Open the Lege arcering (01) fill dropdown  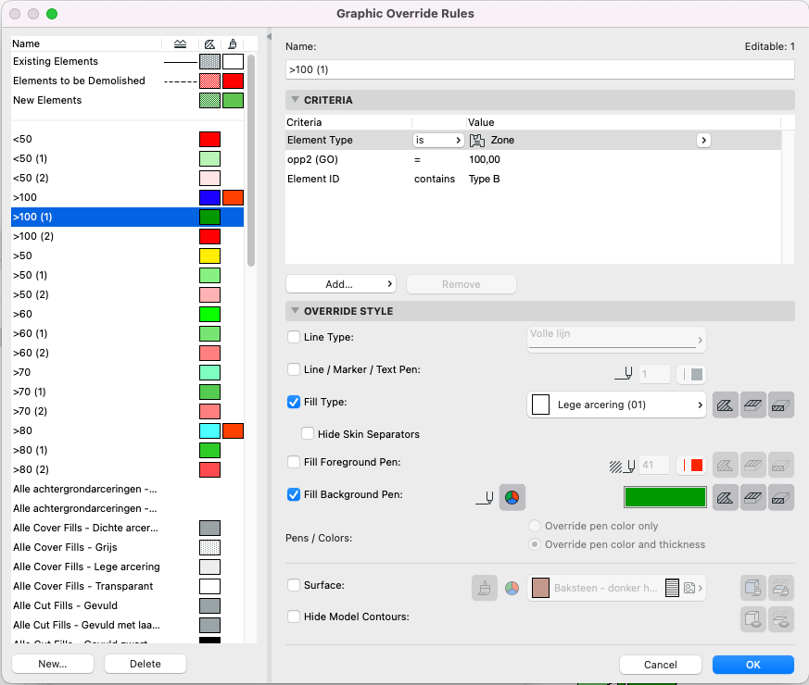pyautogui.click(x=616, y=405)
